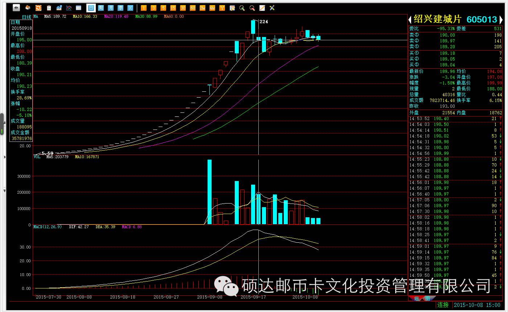Screen dimensions: 508x312
Task: Click the 224 peak price marker
Action: pos(264,22)
